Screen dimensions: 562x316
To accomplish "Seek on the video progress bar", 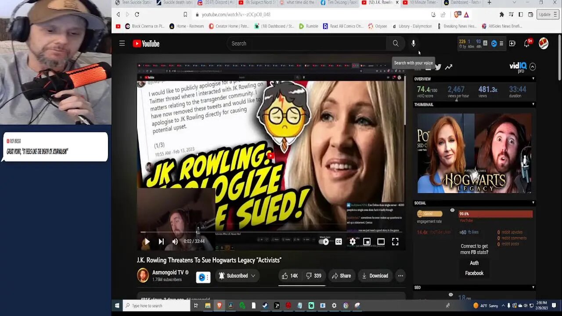I will click(271, 232).
